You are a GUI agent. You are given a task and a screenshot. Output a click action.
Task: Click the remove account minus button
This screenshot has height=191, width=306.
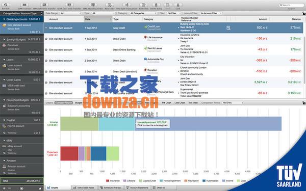[10, 188]
